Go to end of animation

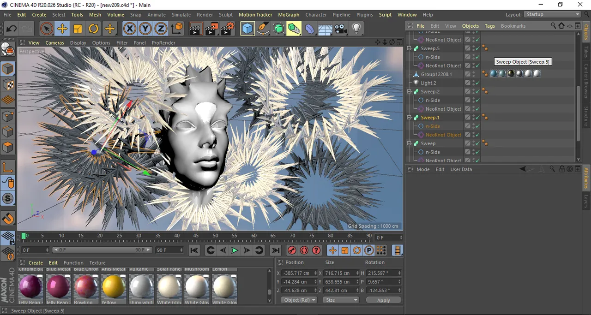pyautogui.click(x=276, y=250)
